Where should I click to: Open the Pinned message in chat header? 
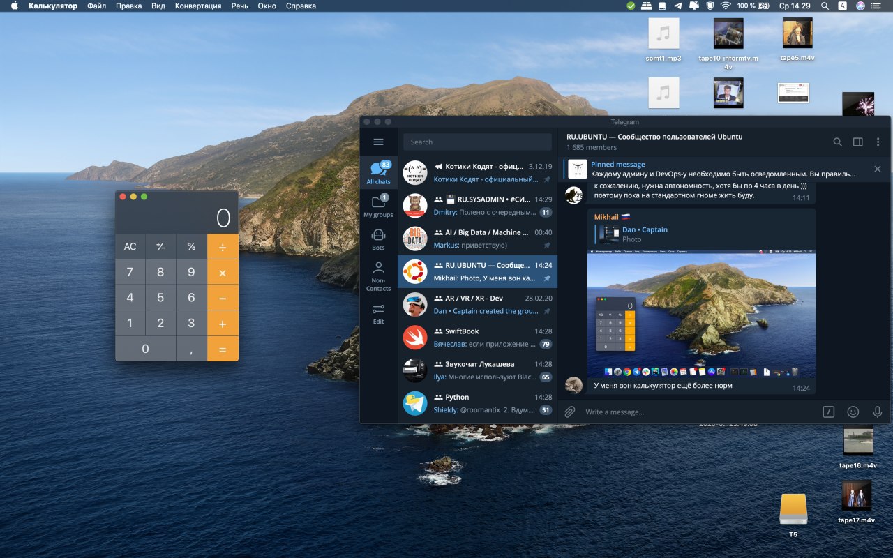tap(715, 169)
